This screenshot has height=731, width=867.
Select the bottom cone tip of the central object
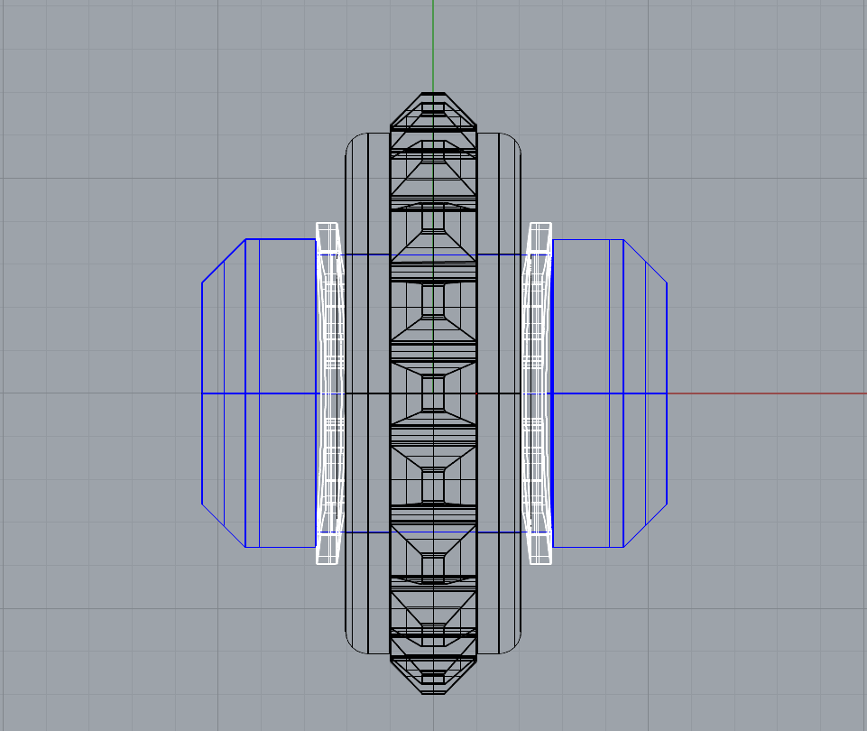tap(434, 690)
